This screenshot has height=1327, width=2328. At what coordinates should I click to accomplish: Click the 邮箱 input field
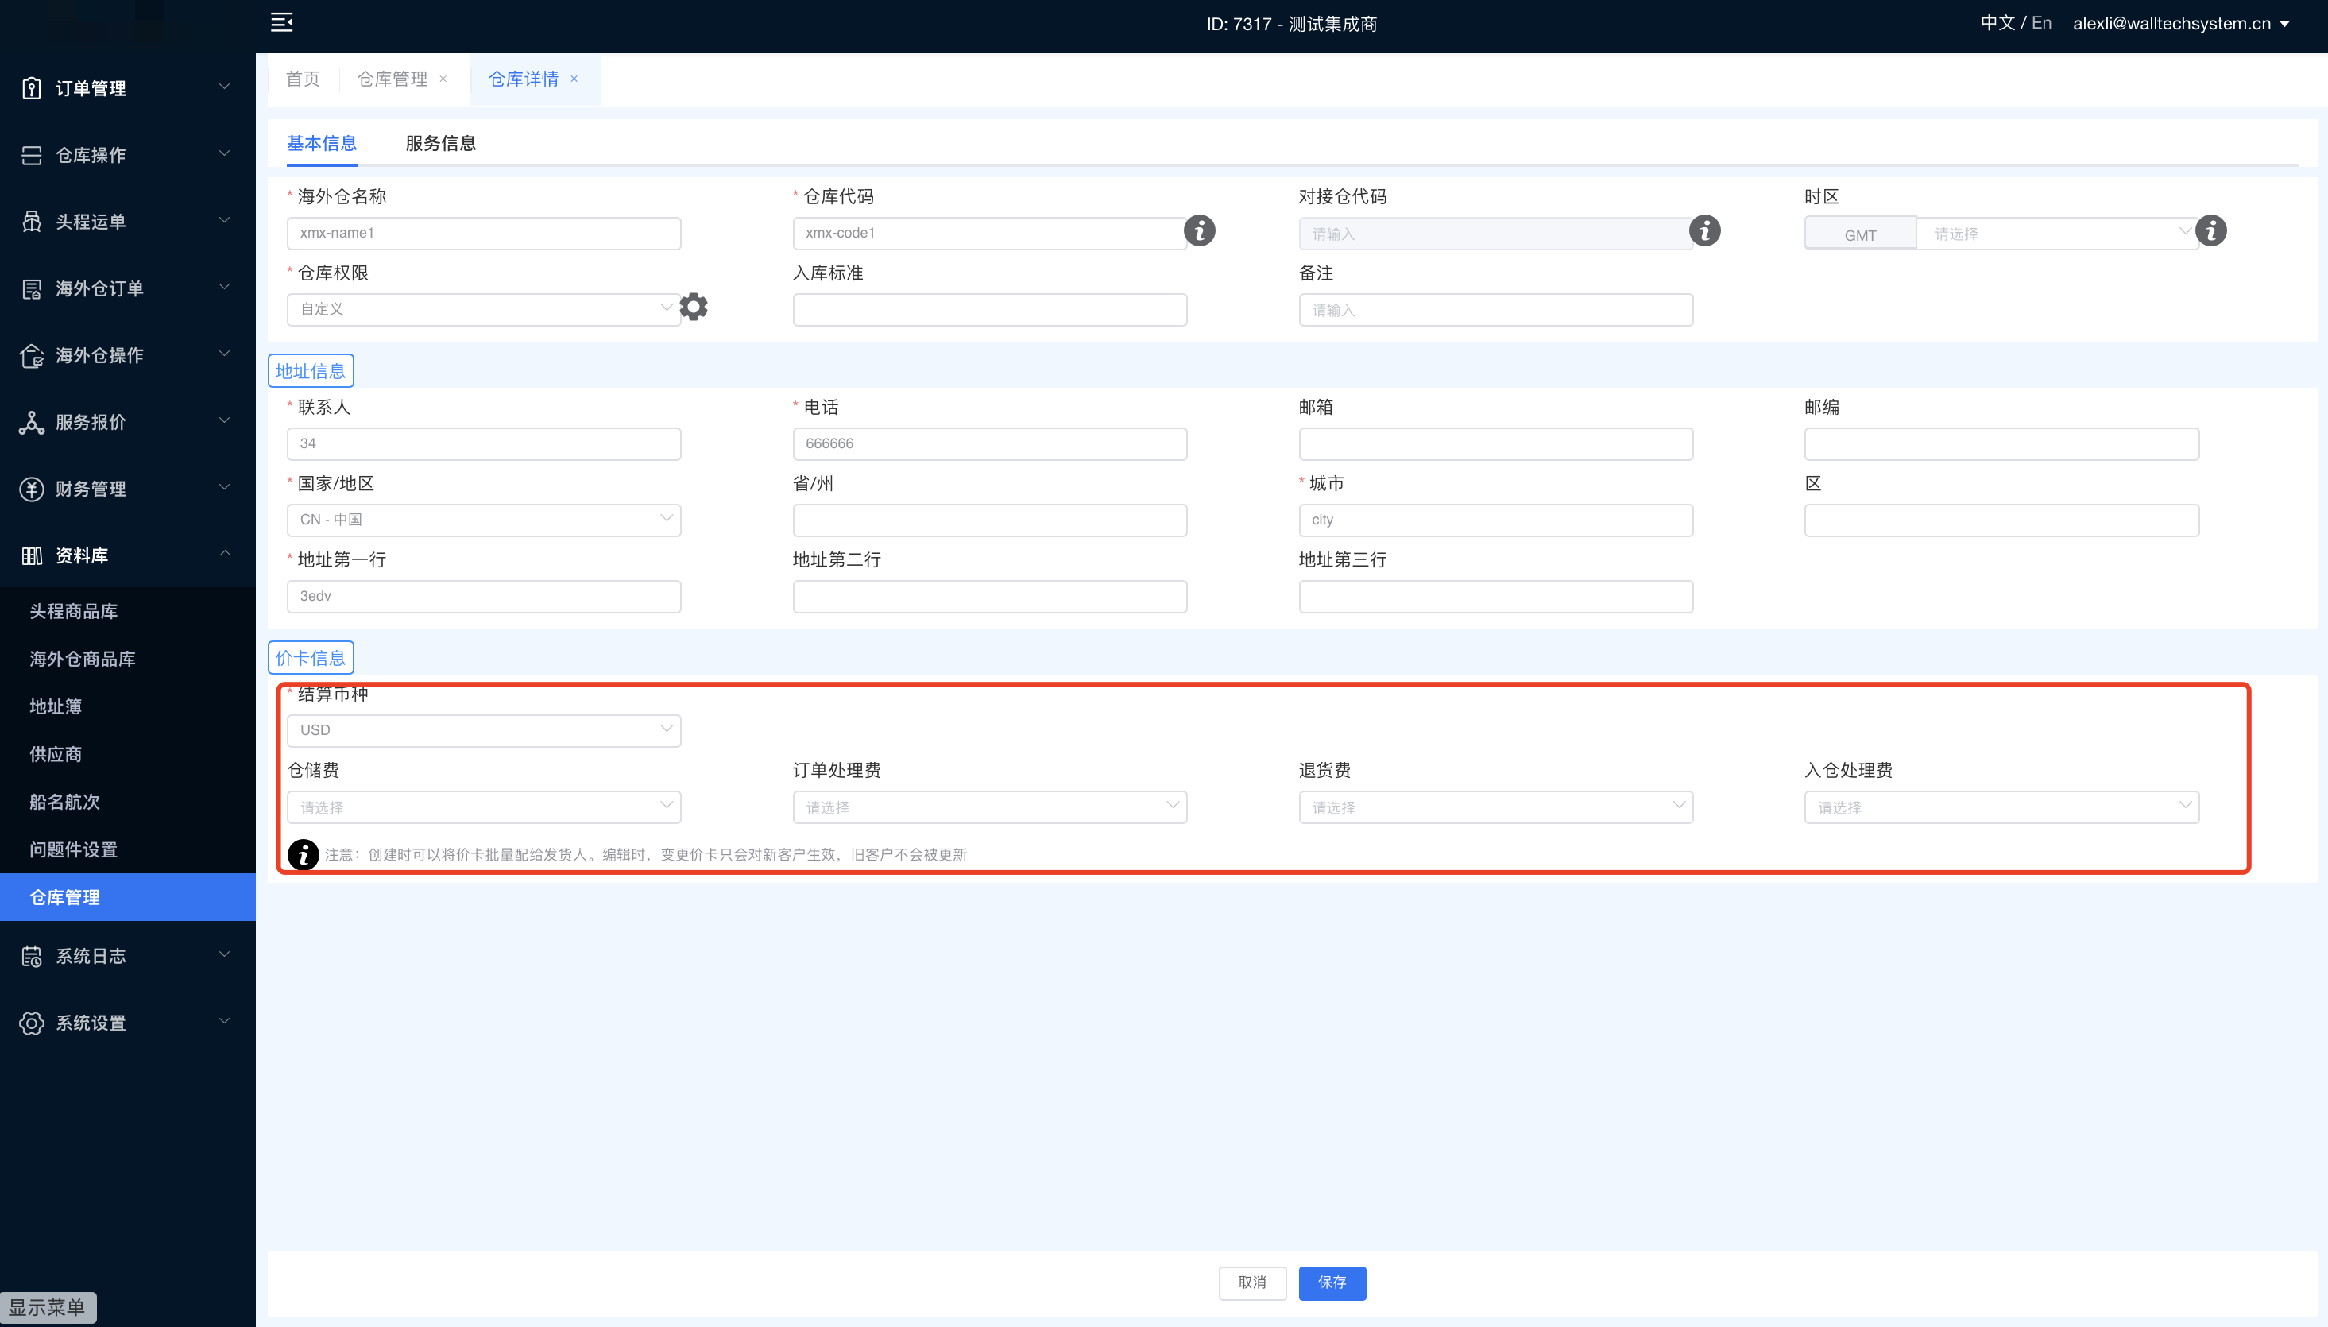[1495, 444]
